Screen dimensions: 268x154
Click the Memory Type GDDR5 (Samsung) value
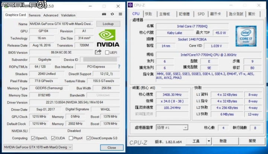(49, 88)
